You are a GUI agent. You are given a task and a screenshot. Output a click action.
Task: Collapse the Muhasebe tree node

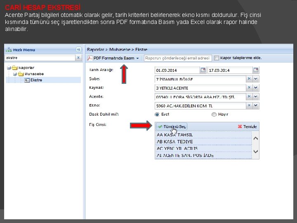(x=15, y=74)
